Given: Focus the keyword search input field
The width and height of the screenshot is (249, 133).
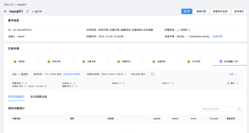Looking at the screenshot, I should pos(219,109).
